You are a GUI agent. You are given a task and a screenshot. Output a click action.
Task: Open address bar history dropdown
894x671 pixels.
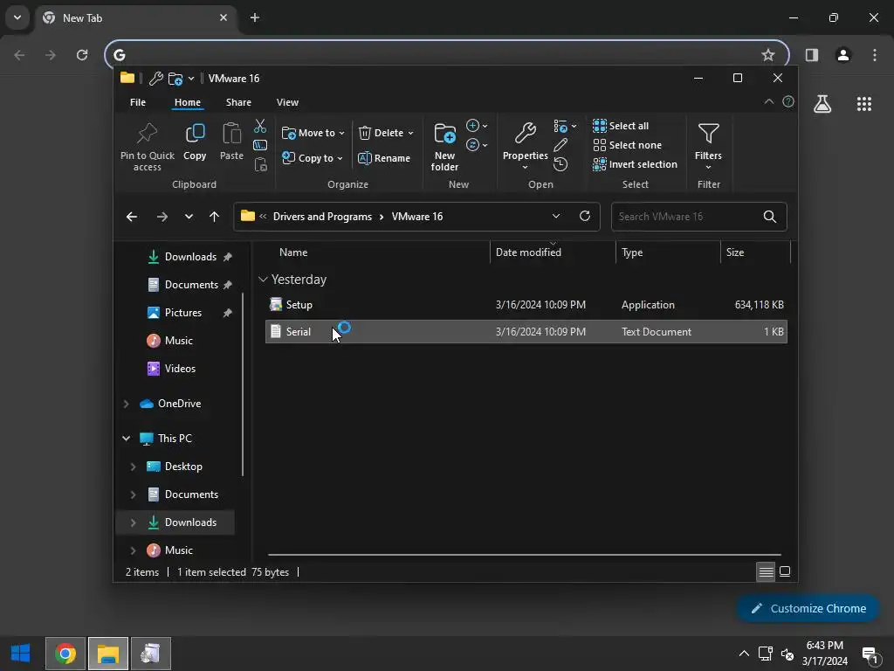(x=556, y=216)
